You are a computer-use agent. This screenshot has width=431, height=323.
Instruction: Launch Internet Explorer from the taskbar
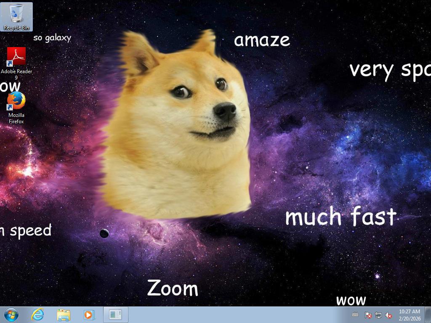(38, 315)
